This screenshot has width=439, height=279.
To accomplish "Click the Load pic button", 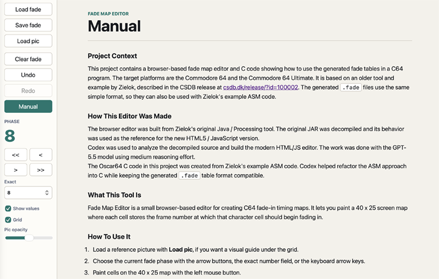I will (28, 41).
